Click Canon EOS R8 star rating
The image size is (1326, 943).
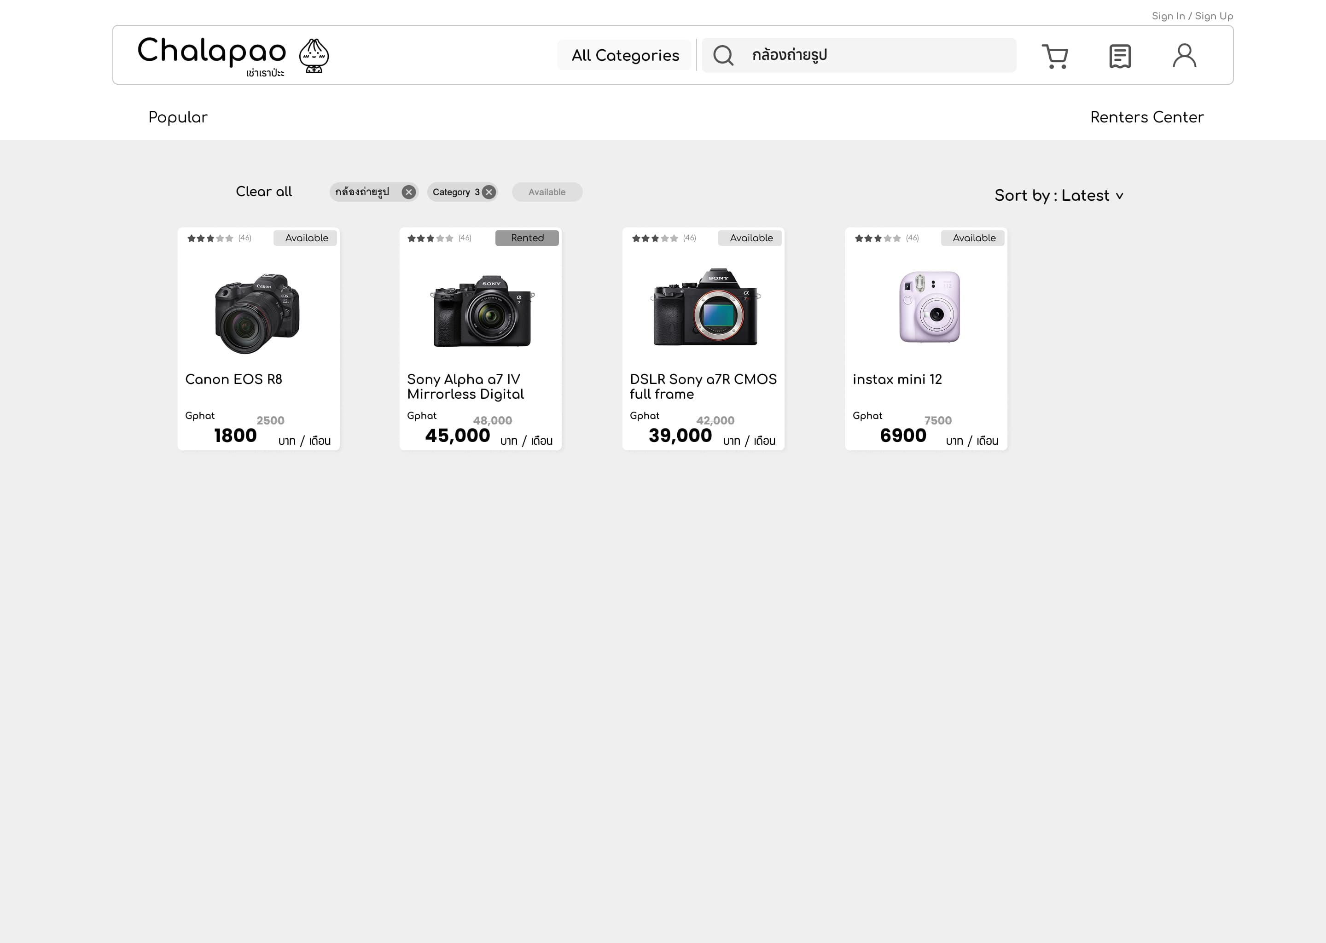(x=210, y=238)
